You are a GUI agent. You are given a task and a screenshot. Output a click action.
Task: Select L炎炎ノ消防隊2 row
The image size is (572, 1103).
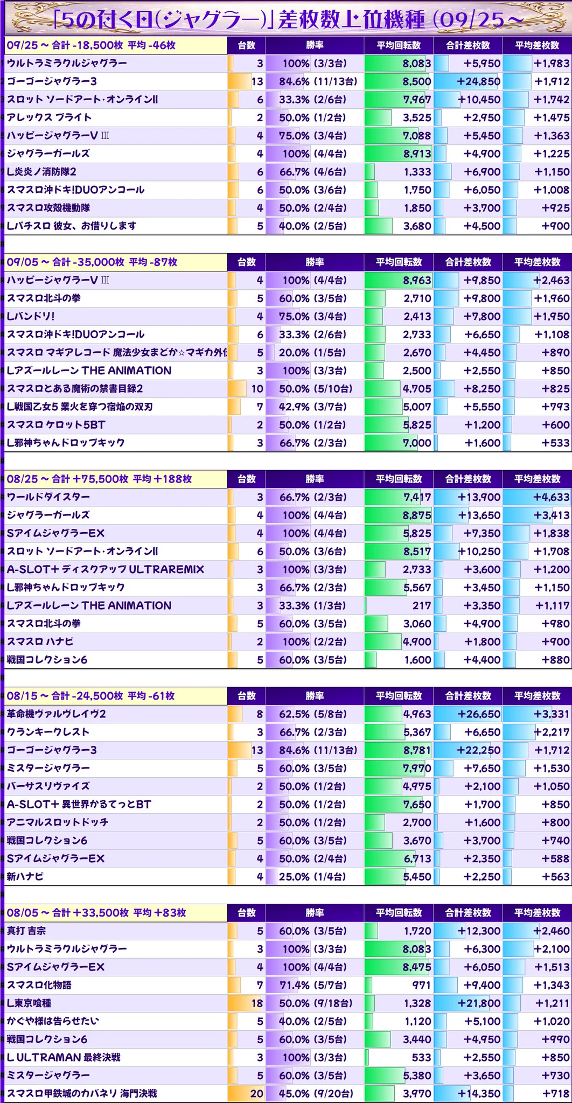(288, 172)
